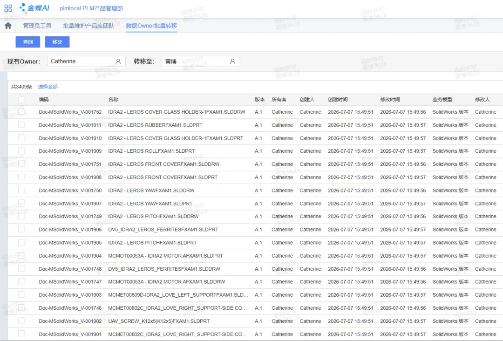Check row Doc-MSolidWorks_V-001907
Screen dimensions: 503x341
tap(21, 204)
